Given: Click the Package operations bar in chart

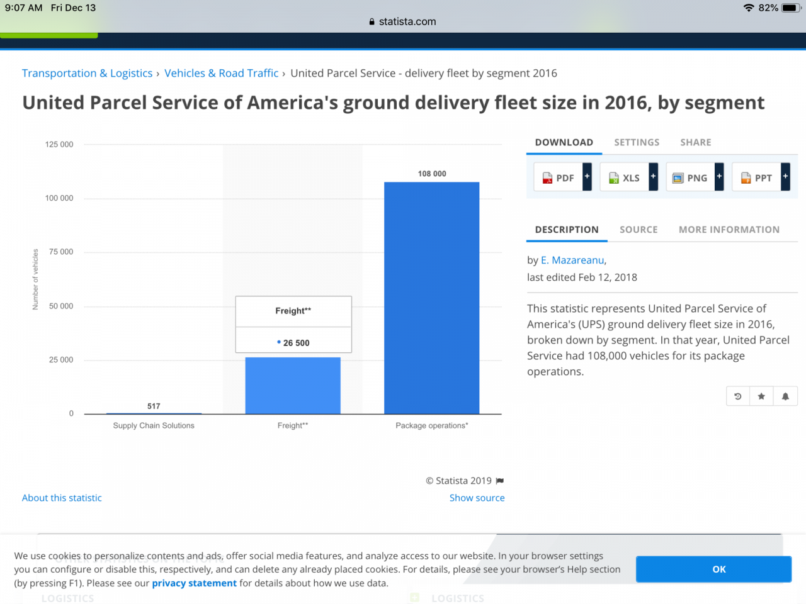Looking at the screenshot, I should tap(432, 298).
